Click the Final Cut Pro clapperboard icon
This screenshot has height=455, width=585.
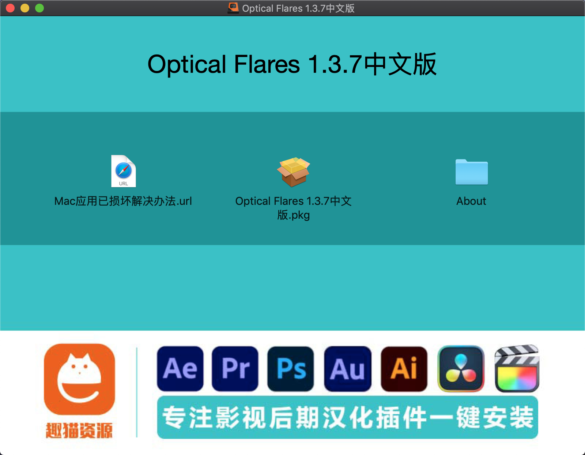[517, 369]
